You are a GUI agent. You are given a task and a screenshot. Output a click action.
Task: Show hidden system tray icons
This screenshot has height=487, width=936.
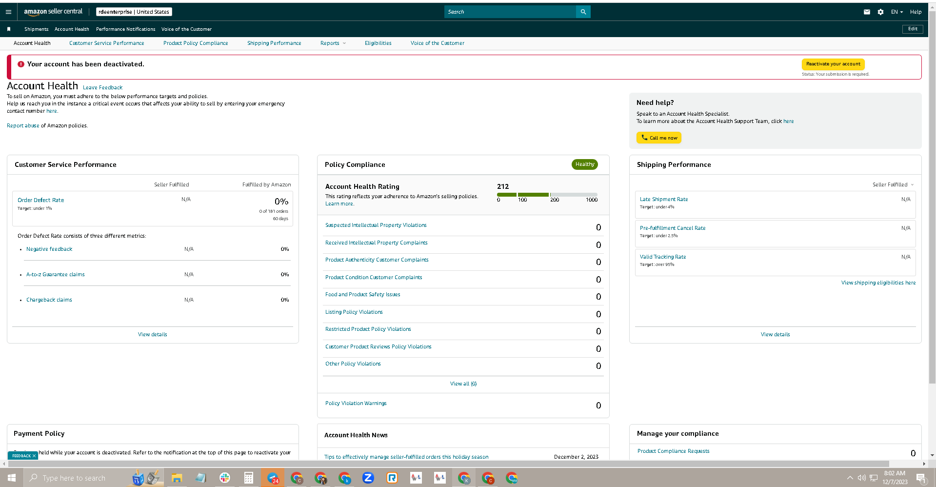click(850, 478)
